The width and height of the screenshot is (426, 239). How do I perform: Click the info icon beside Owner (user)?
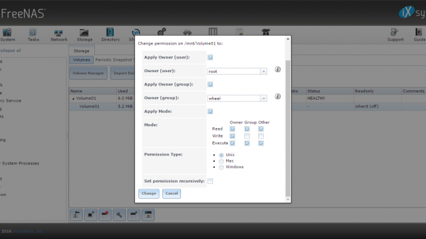pyautogui.click(x=277, y=70)
